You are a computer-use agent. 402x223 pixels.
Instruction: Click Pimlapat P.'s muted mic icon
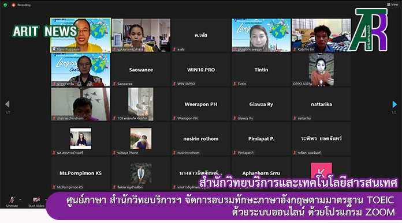click(234, 153)
